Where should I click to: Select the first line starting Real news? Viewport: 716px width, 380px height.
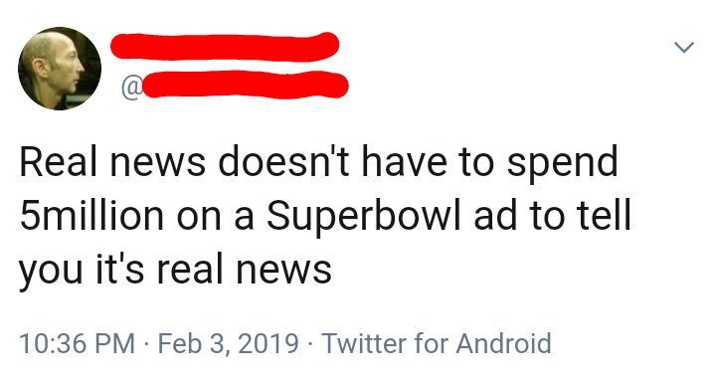pos(318,163)
